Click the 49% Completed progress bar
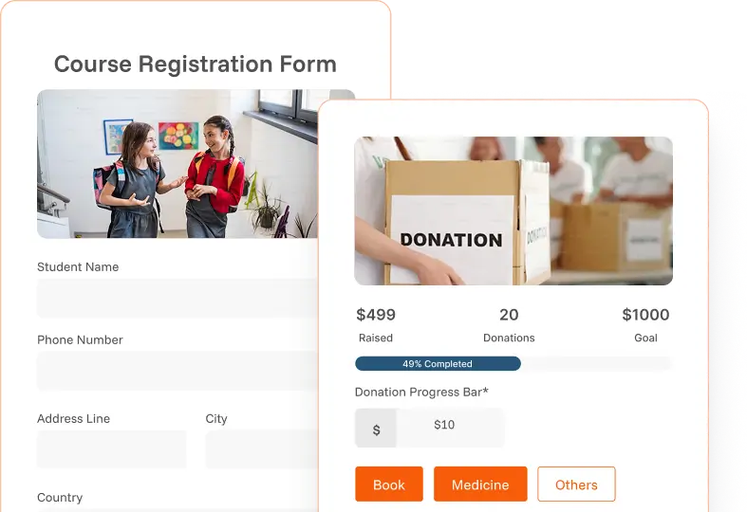The height and width of the screenshot is (512, 747). point(438,363)
